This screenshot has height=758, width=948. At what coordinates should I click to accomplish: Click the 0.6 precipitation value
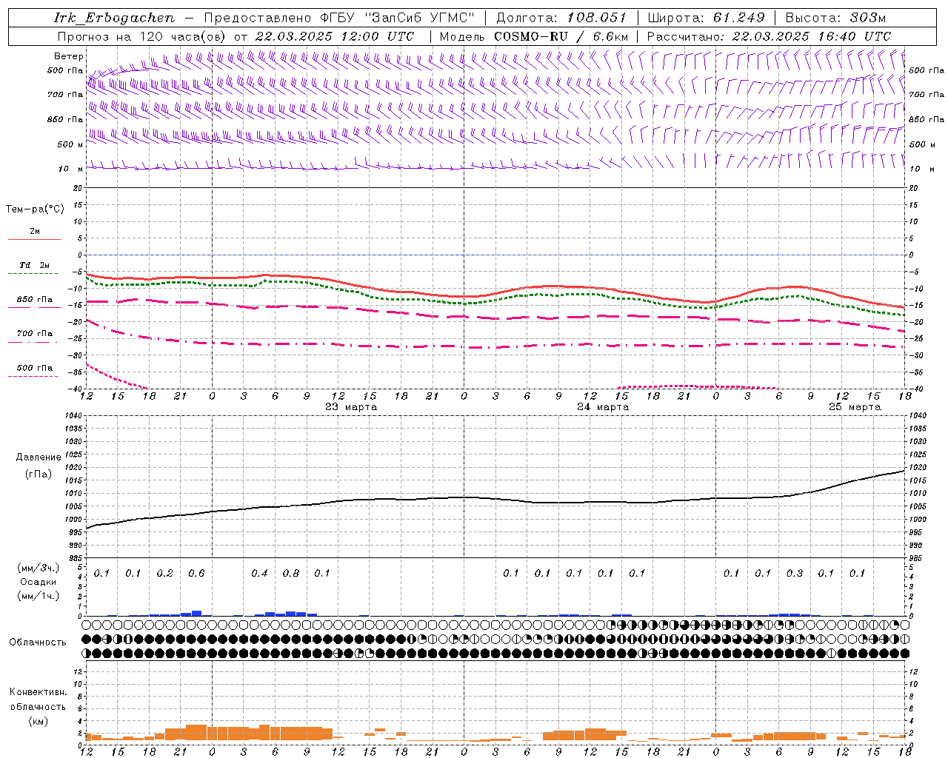tap(196, 573)
